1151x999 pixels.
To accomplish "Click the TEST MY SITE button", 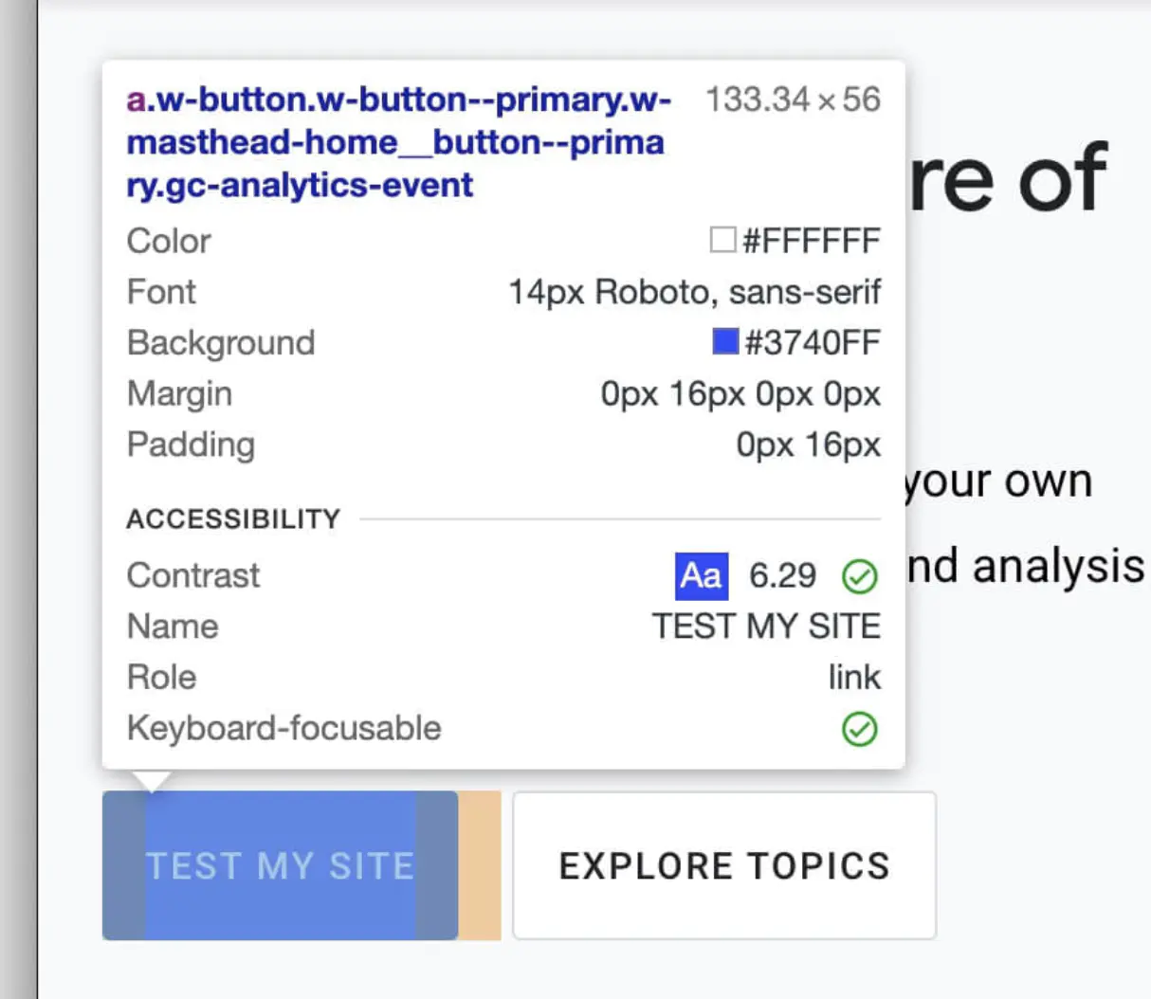I will 280,865.
